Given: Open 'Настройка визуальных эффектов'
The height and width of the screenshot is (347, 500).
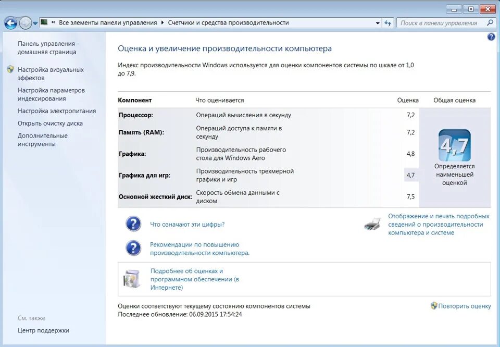Looking at the screenshot, I should click(x=51, y=73).
